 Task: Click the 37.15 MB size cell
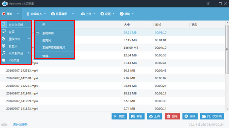pos(130,40)
